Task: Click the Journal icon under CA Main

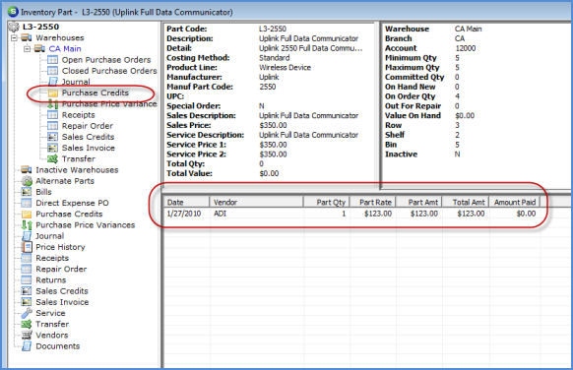Action: [x=53, y=82]
